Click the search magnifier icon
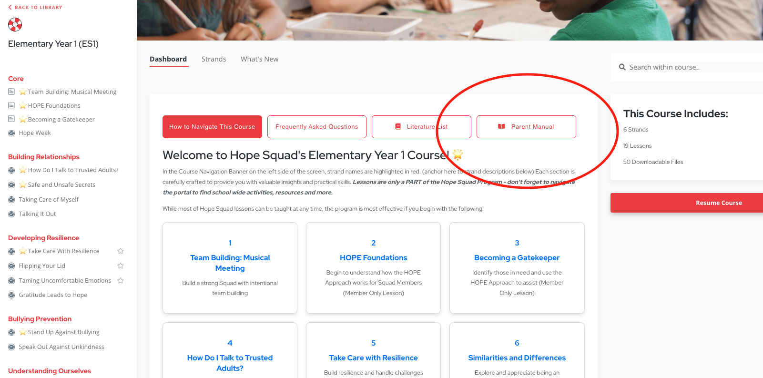 click(622, 67)
